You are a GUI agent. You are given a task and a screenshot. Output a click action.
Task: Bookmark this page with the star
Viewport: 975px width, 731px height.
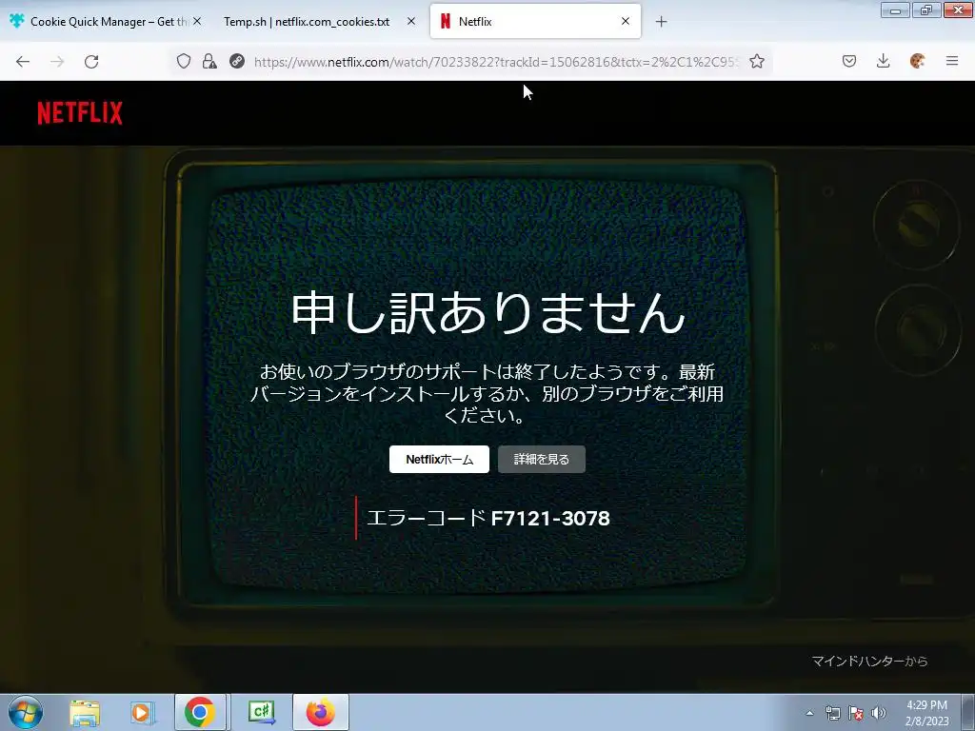[757, 61]
